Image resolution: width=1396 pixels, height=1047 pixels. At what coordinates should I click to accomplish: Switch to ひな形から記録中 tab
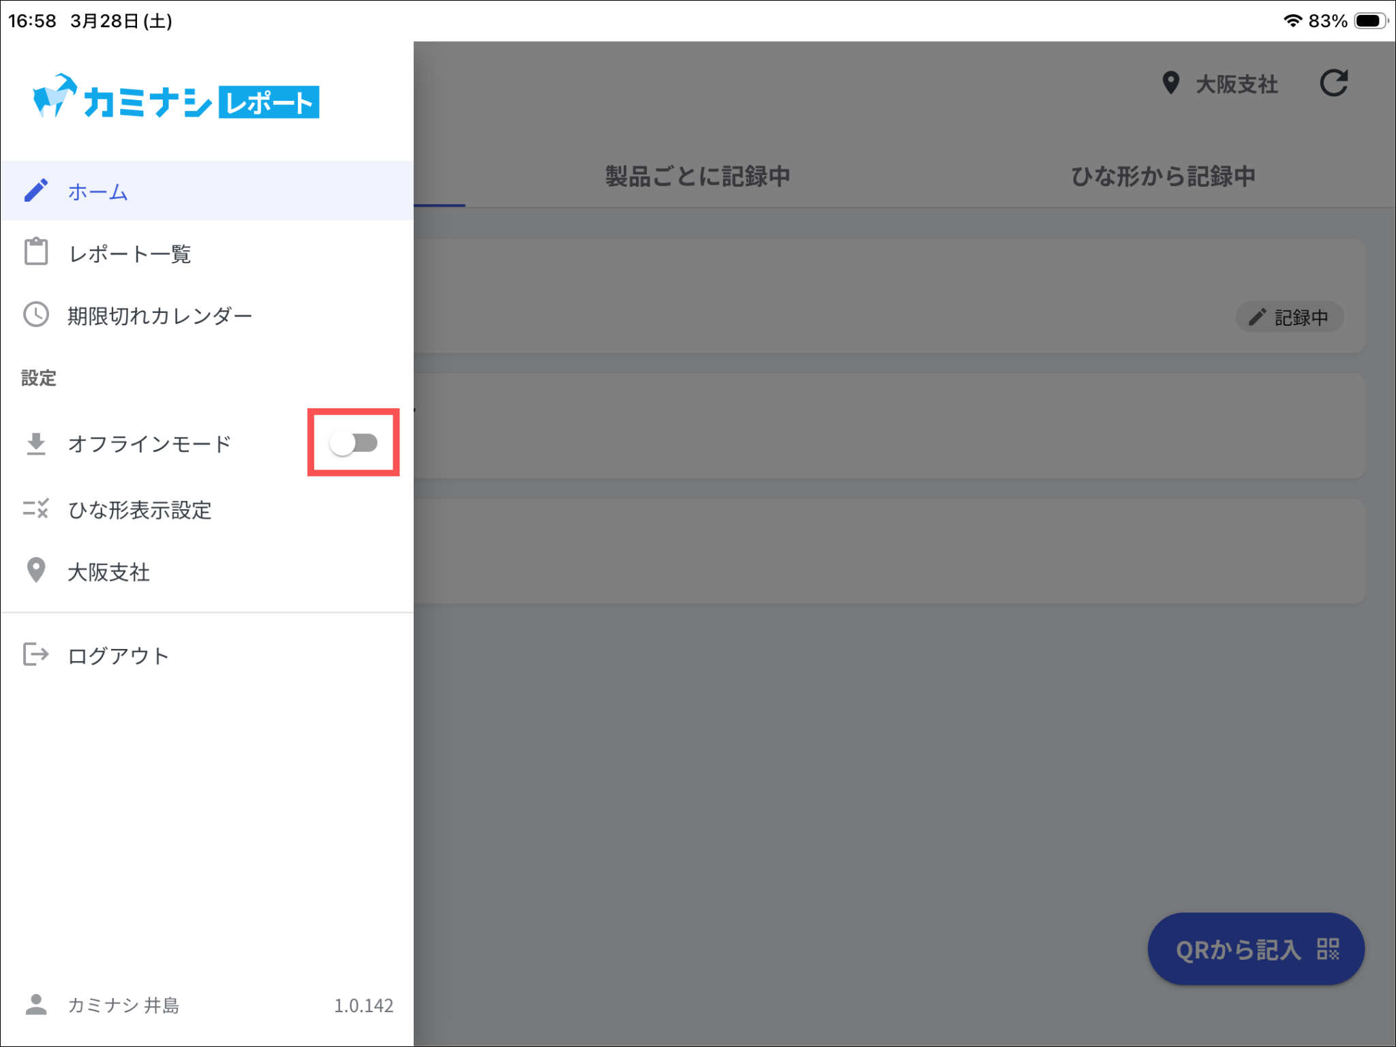point(1163,177)
